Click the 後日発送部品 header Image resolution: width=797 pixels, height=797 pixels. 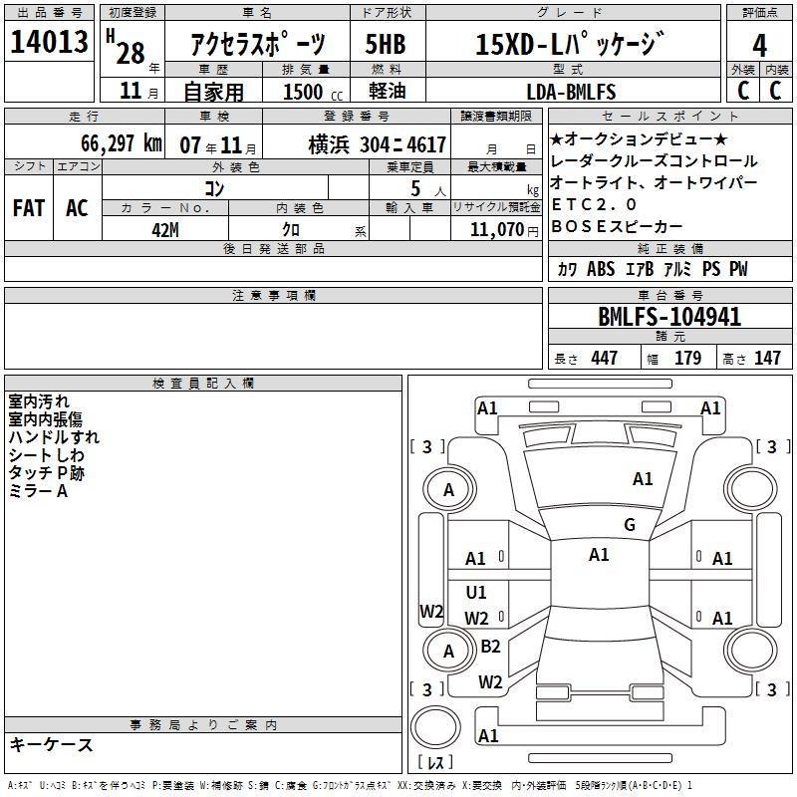pyautogui.click(x=274, y=248)
